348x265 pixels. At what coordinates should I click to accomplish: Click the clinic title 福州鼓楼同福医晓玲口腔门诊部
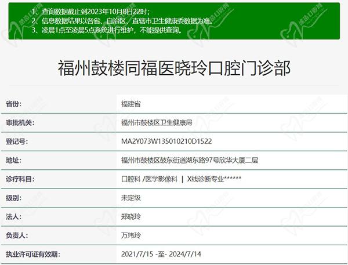point(174,68)
